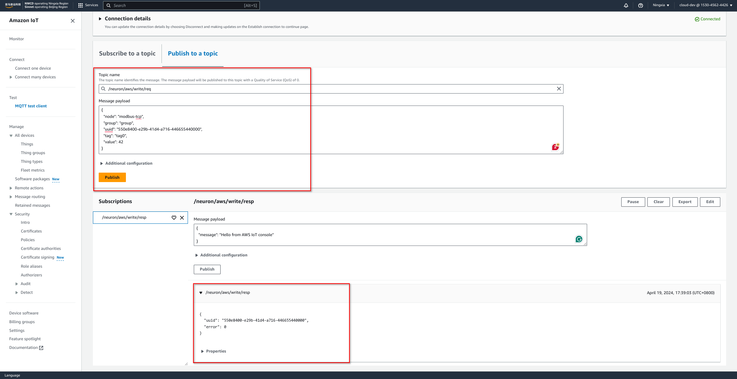The height and width of the screenshot is (379, 737).
Task: Open the Services grid icon
Action: [80, 5]
